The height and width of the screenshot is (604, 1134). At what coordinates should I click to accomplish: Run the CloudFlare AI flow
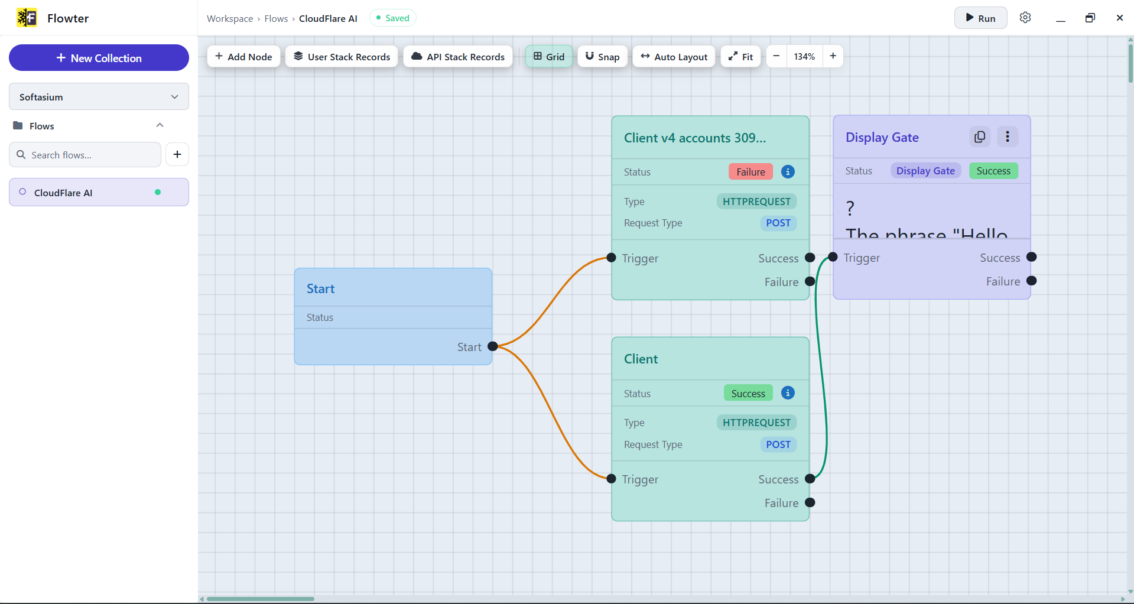tap(980, 18)
